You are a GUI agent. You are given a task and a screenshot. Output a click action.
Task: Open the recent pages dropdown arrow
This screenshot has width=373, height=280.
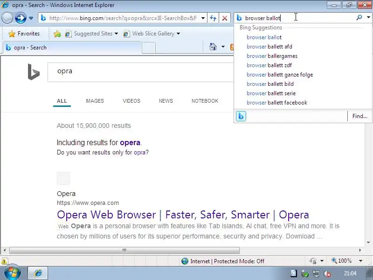pos(31,18)
